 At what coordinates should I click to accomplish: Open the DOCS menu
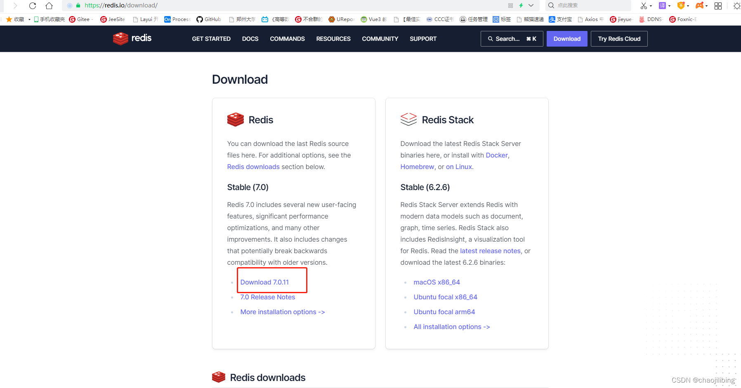[250, 39]
